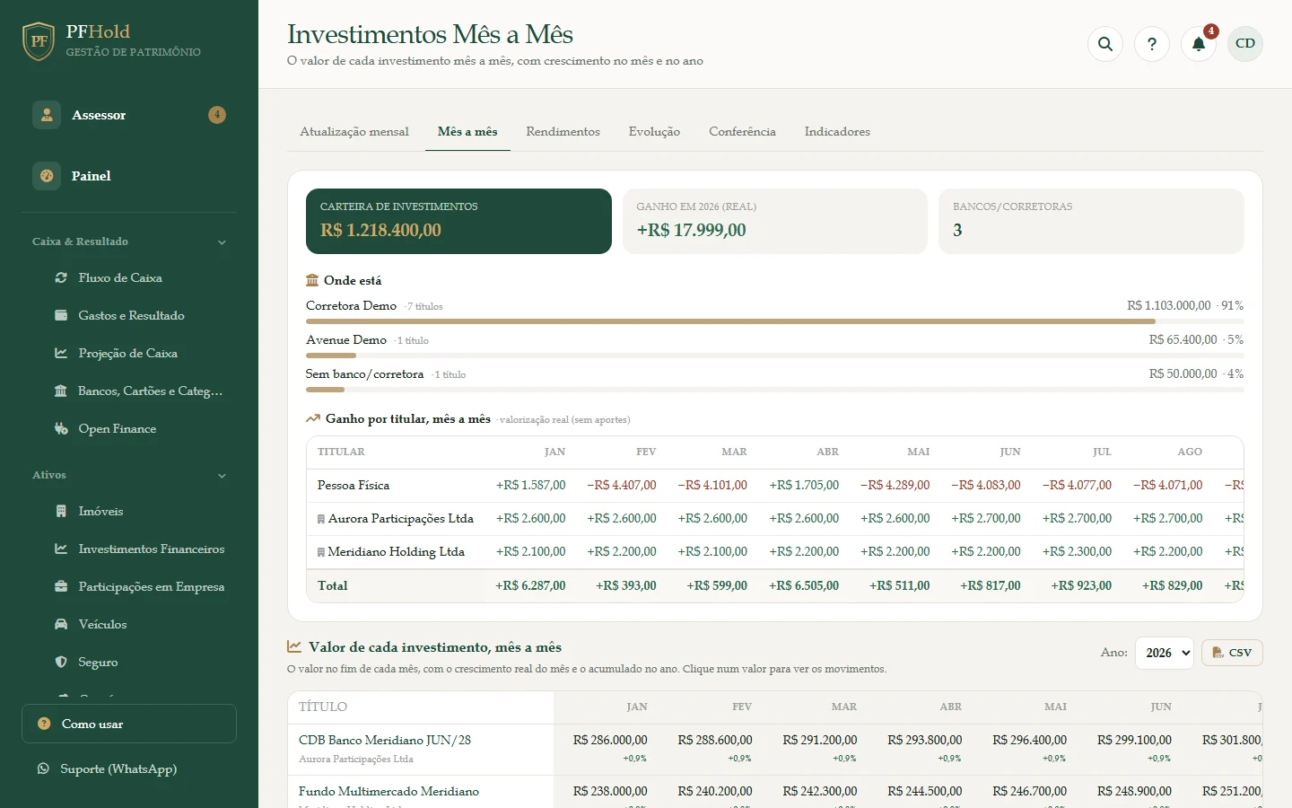Image resolution: width=1292 pixels, height=808 pixels.
Task: Click Total April gain +R$ 6.505,00
Action: click(804, 586)
